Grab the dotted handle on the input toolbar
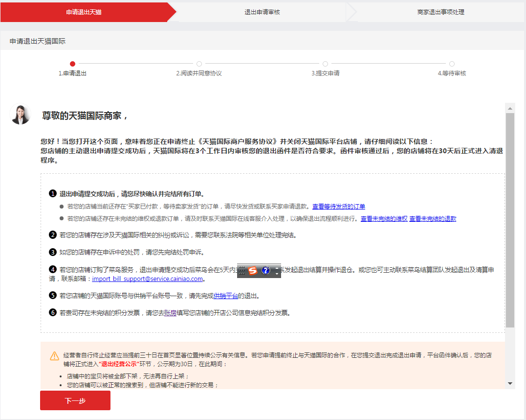The width and height of the screenshot is (526, 420). click(x=242, y=271)
